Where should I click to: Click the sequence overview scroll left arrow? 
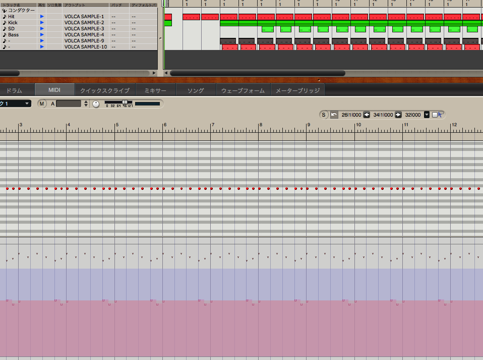[x=166, y=73]
